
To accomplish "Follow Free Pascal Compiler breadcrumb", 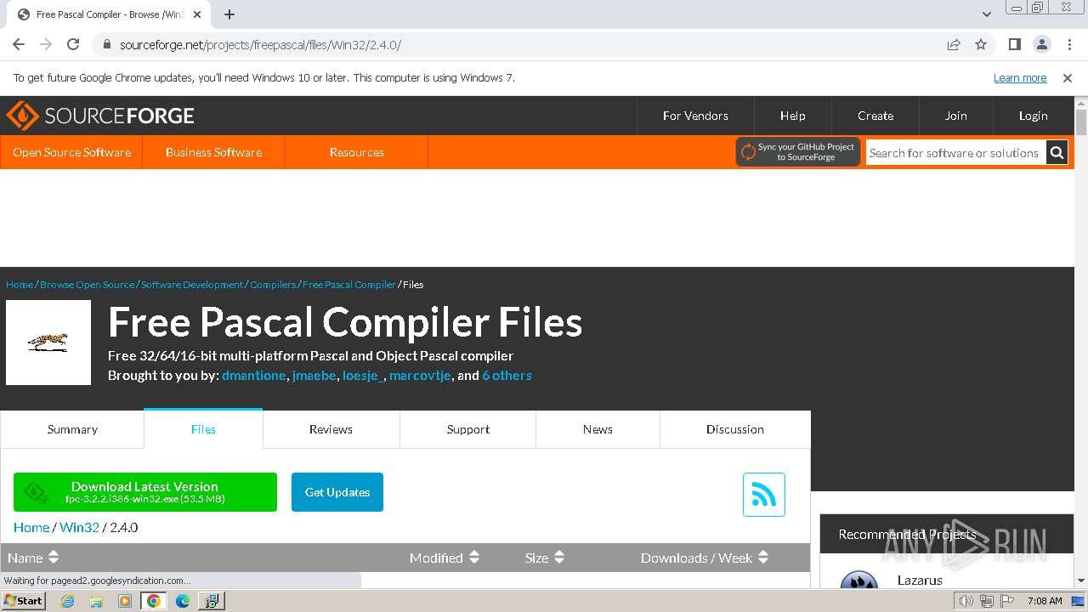I will pos(349,285).
